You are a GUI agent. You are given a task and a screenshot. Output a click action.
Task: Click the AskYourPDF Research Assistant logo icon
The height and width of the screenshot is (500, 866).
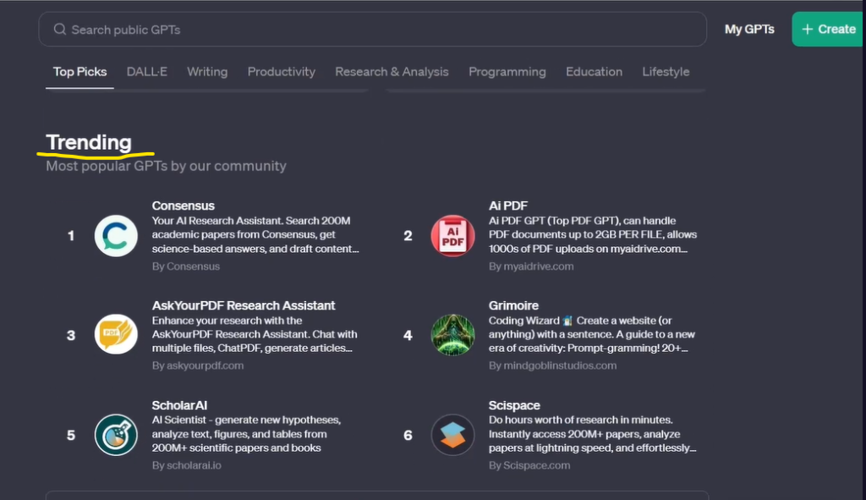(116, 334)
